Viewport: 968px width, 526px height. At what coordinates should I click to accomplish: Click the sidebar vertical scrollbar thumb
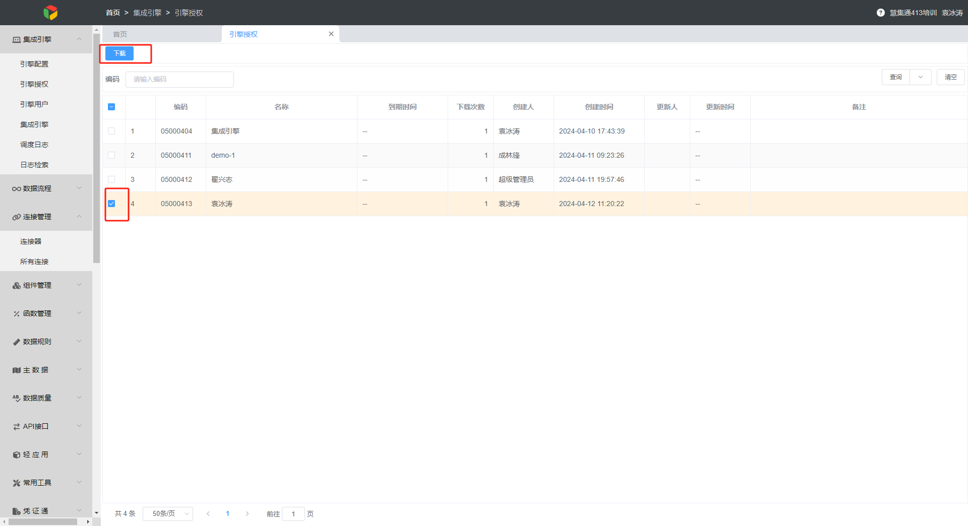click(x=96, y=148)
